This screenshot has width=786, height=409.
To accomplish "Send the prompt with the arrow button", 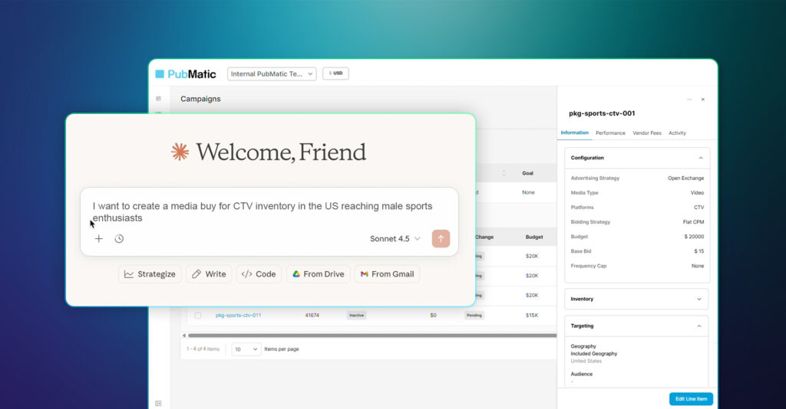I will tap(441, 238).
